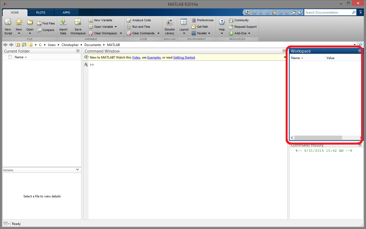Open the Examples link
Viewport: 366px width, 229px height.
pyautogui.click(x=154, y=57)
